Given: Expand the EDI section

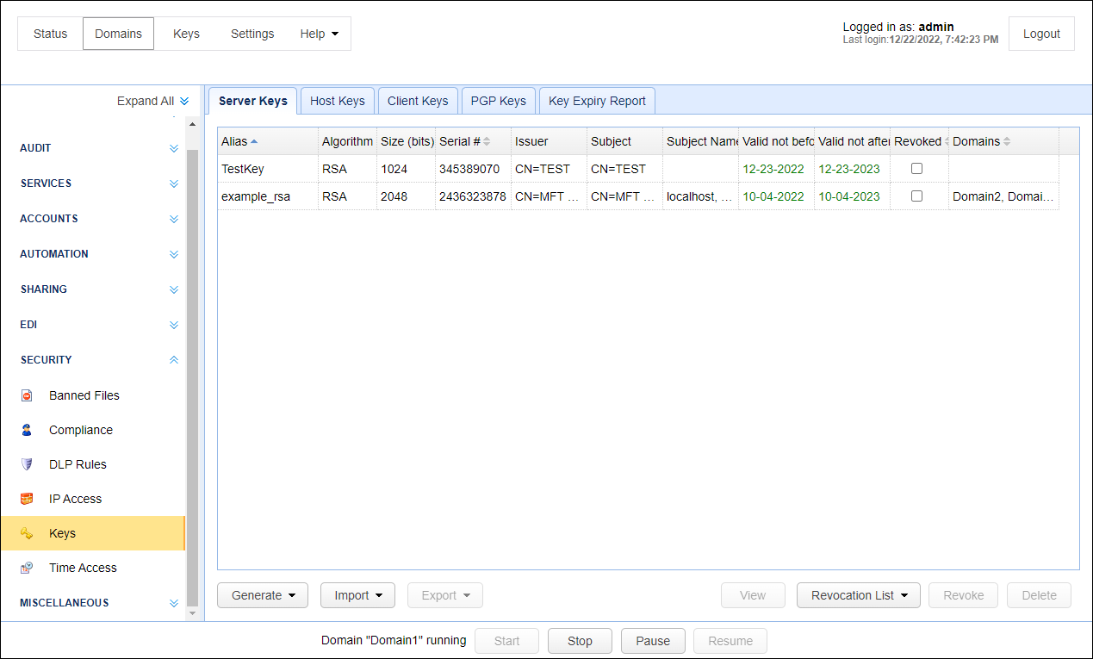Looking at the screenshot, I should [174, 325].
